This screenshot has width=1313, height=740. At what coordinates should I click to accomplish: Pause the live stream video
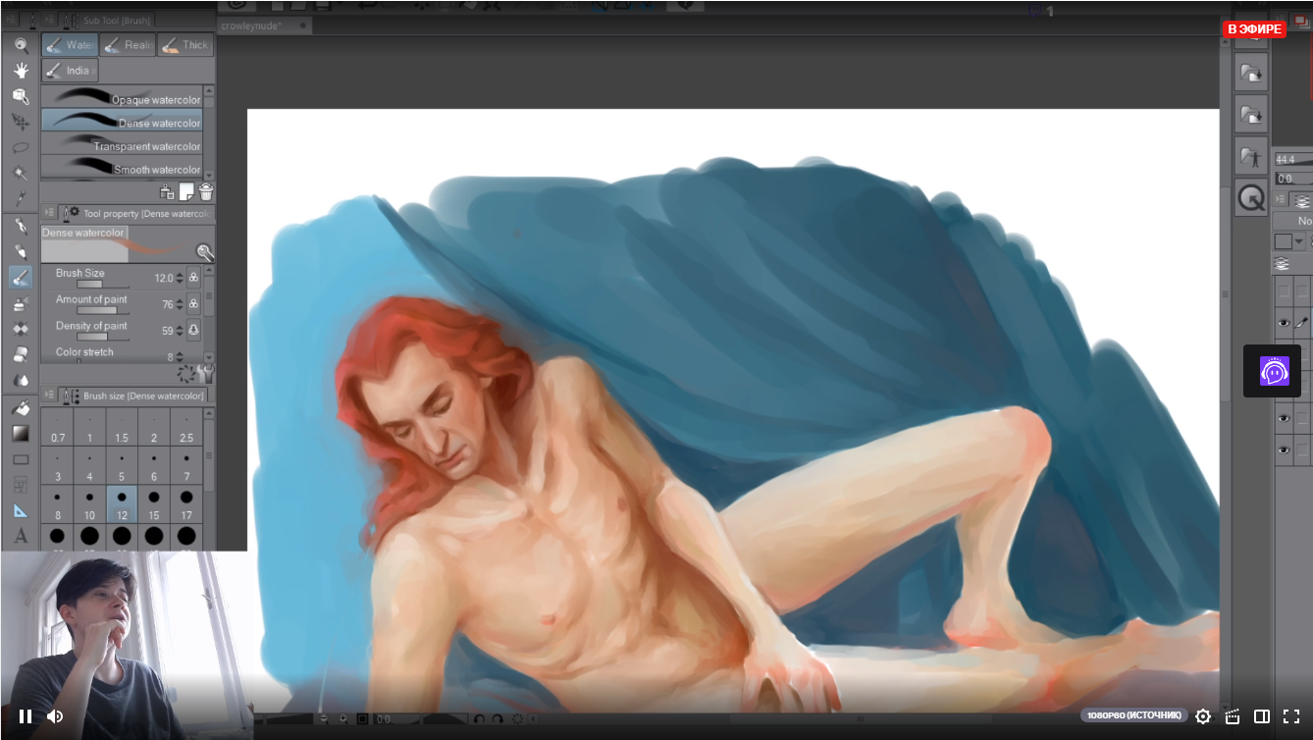click(x=26, y=716)
